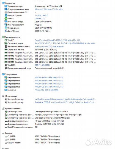The height and width of the screenshot is (149, 115).
Task: Select the Контроллер дискового пространства (Майкрософт) value
Action: pyautogui.click(x=58, y=115)
